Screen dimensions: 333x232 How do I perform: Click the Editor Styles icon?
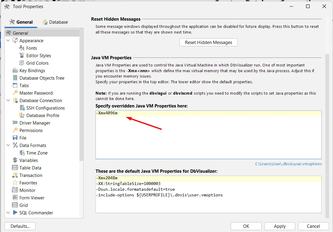(22, 55)
